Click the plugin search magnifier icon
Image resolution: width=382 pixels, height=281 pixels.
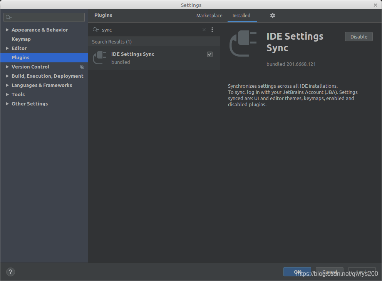(95, 30)
